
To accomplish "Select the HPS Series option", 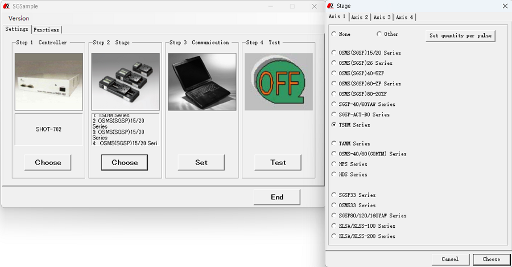I will [x=334, y=165].
